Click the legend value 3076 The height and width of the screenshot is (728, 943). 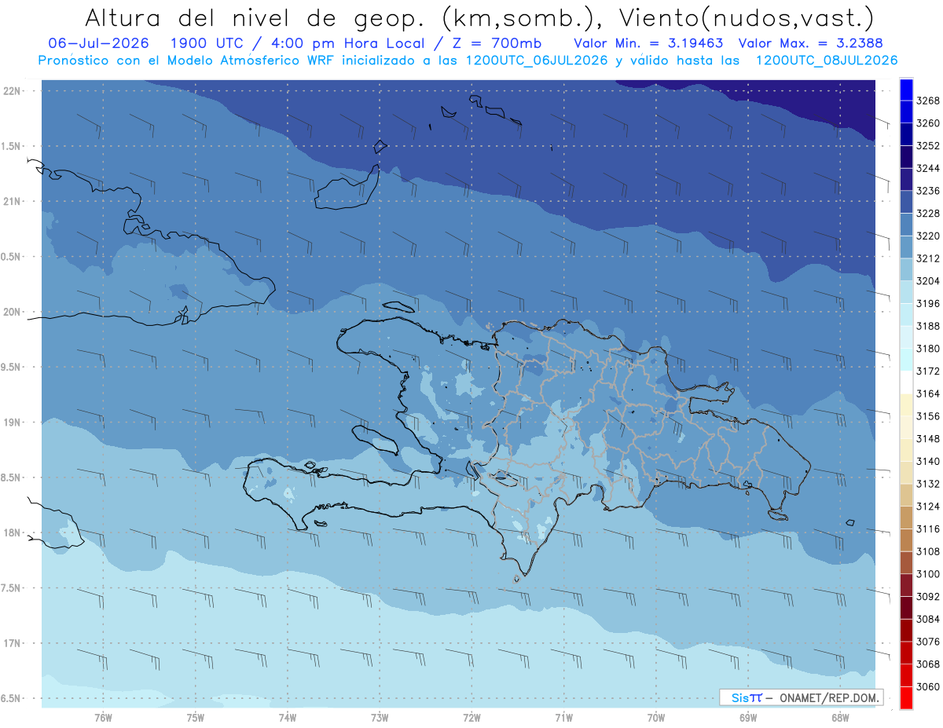point(927,642)
